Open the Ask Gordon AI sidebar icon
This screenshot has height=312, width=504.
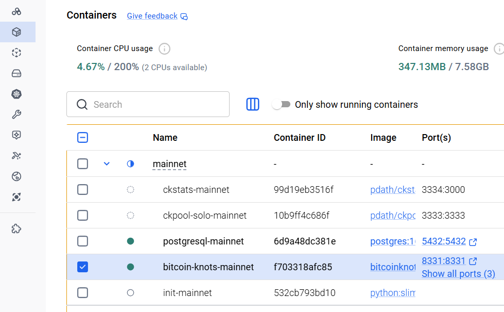click(x=16, y=11)
